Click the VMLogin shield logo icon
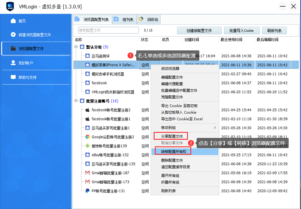This screenshot has width=301, height=209. [x=10, y=7]
